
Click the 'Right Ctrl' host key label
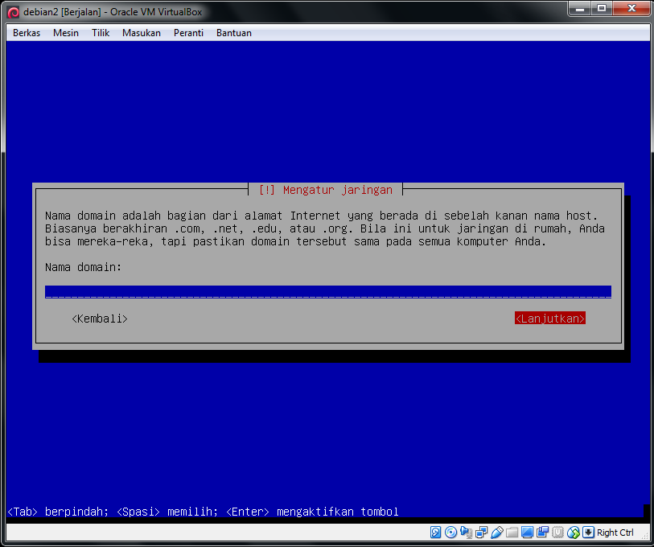(x=615, y=533)
